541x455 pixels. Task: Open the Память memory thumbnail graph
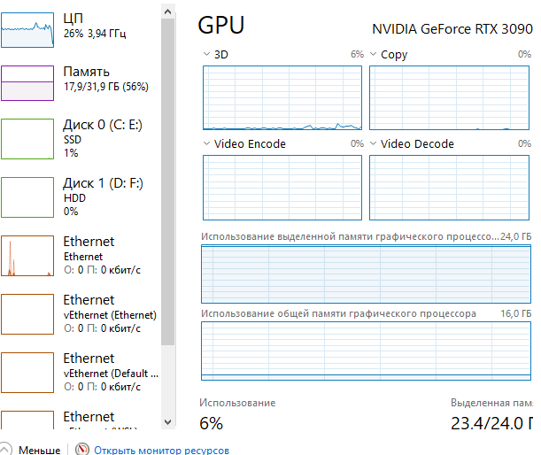[x=27, y=83]
